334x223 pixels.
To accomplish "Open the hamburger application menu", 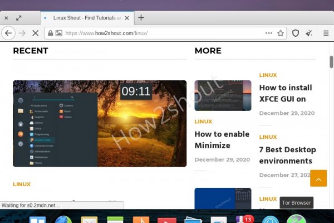I will click(324, 33).
